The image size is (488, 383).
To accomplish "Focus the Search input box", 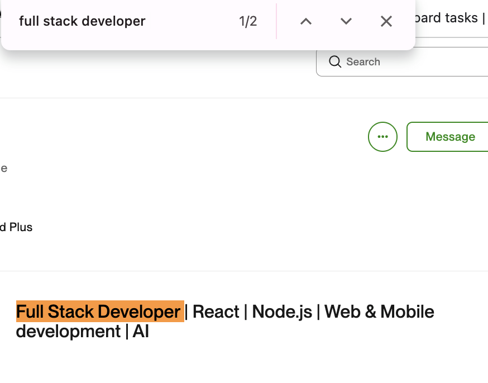I will point(413,62).
